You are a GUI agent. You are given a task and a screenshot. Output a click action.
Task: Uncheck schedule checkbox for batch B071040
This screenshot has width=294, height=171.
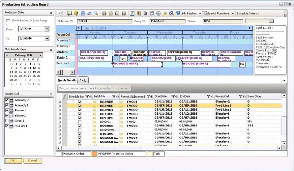tap(80, 114)
